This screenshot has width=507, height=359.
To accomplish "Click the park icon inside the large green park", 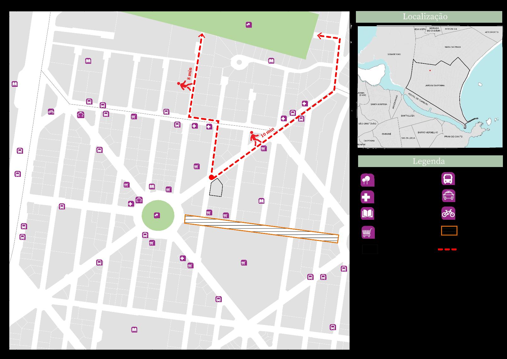I will point(249,25).
